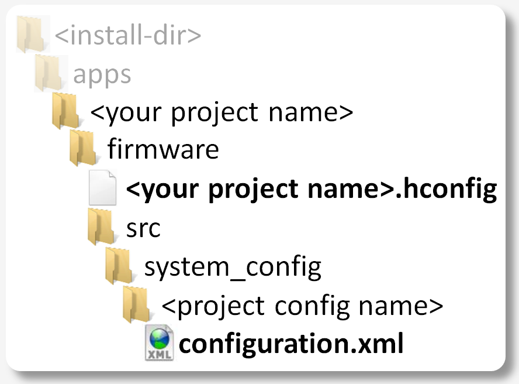
Task: Click the src folder icon
Action: pyautogui.click(x=101, y=227)
